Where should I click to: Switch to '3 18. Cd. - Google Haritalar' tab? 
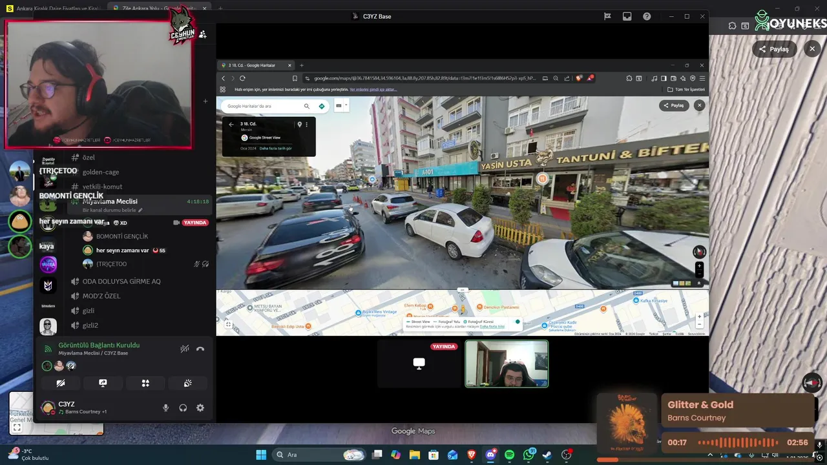(x=256, y=65)
